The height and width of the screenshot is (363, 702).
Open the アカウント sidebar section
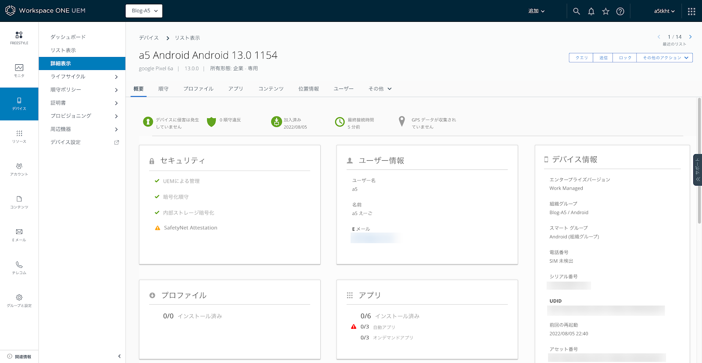point(19,169)
